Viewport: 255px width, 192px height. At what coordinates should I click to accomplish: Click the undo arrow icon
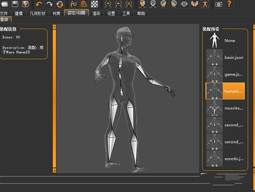coord(39,4)
